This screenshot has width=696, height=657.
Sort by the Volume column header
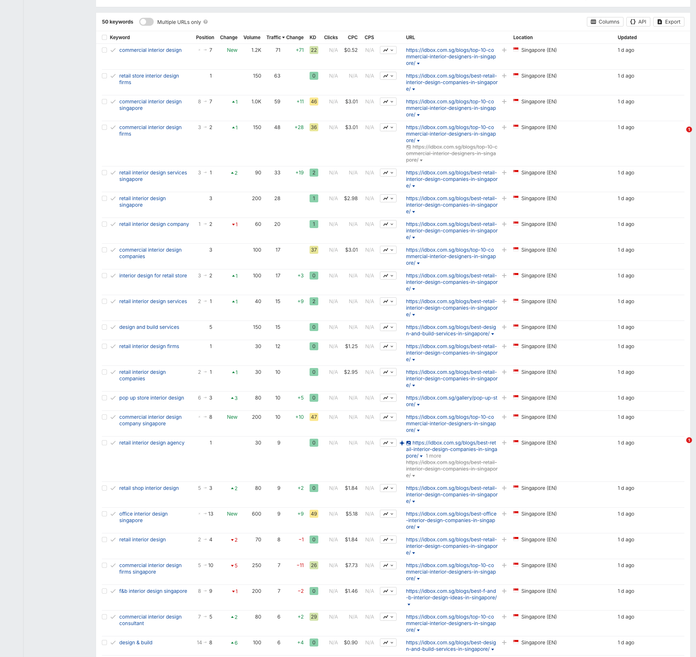pos(252,37)
